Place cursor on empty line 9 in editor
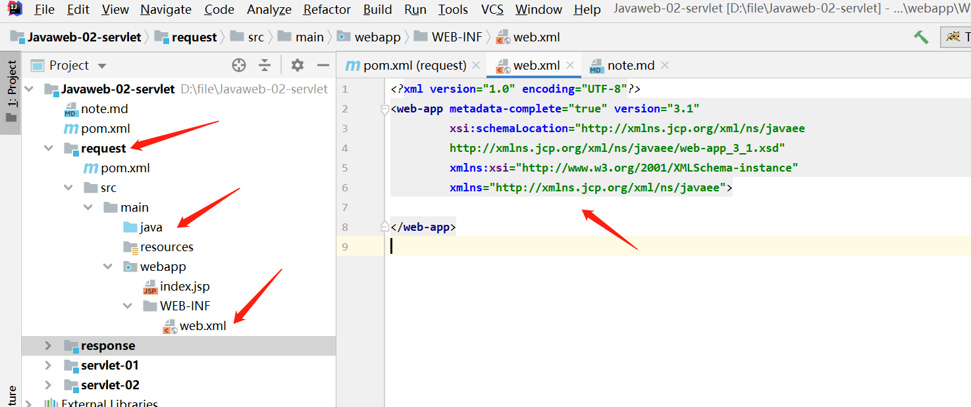This screenshot has height=407, width=971. (x=678, y=247)
